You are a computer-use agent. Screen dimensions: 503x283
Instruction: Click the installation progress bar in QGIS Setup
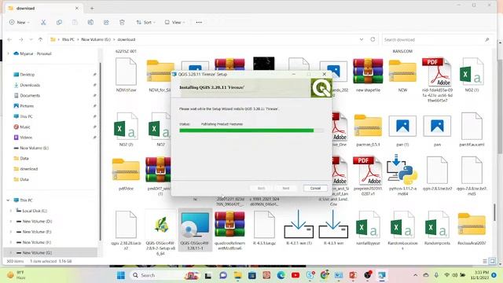click(x=251, y=130)
